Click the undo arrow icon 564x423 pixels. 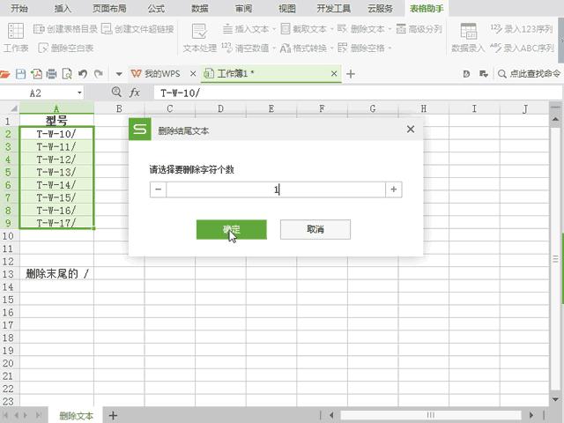(x=83, y=74)
